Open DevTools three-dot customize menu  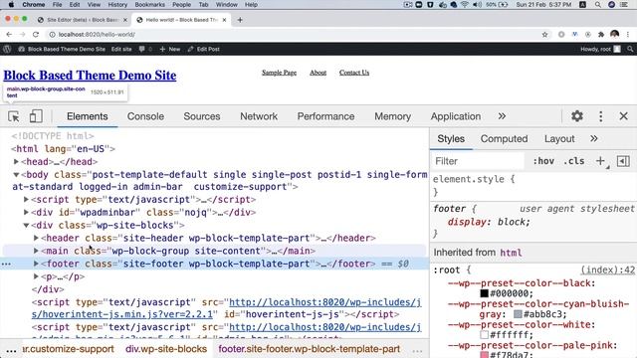click(601, 116)
